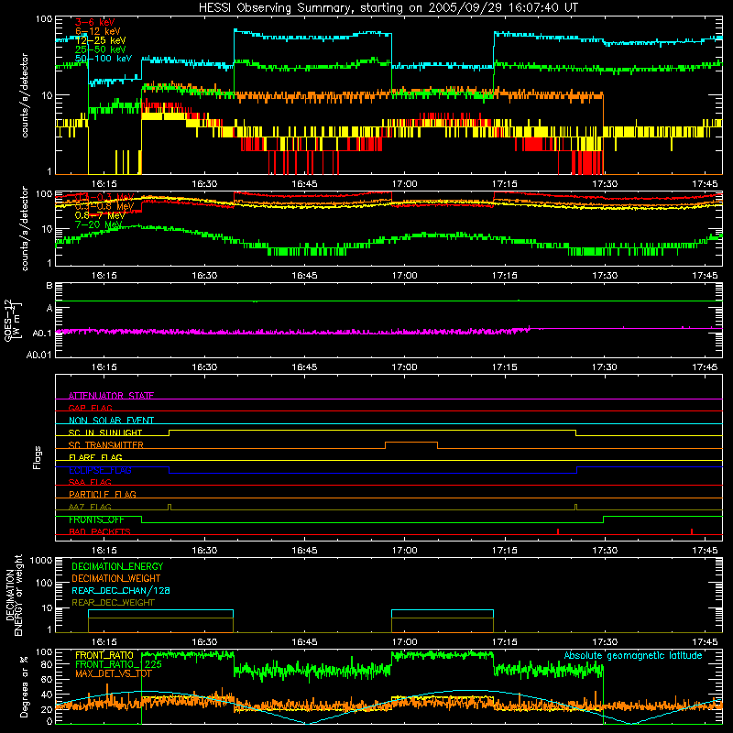The width and height of the screenshot is (733, 733).
Task: Click 17:00 tick under the top plot
Action: (x=404, y=184)
